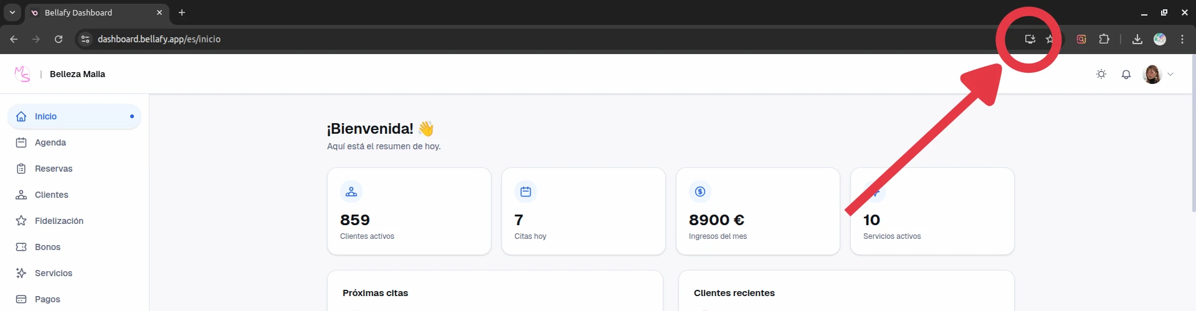The height and width of the screenshot is (311, 1196).
Task: Click the dollar icon in Ingresos card
Action: pos(700,192)
